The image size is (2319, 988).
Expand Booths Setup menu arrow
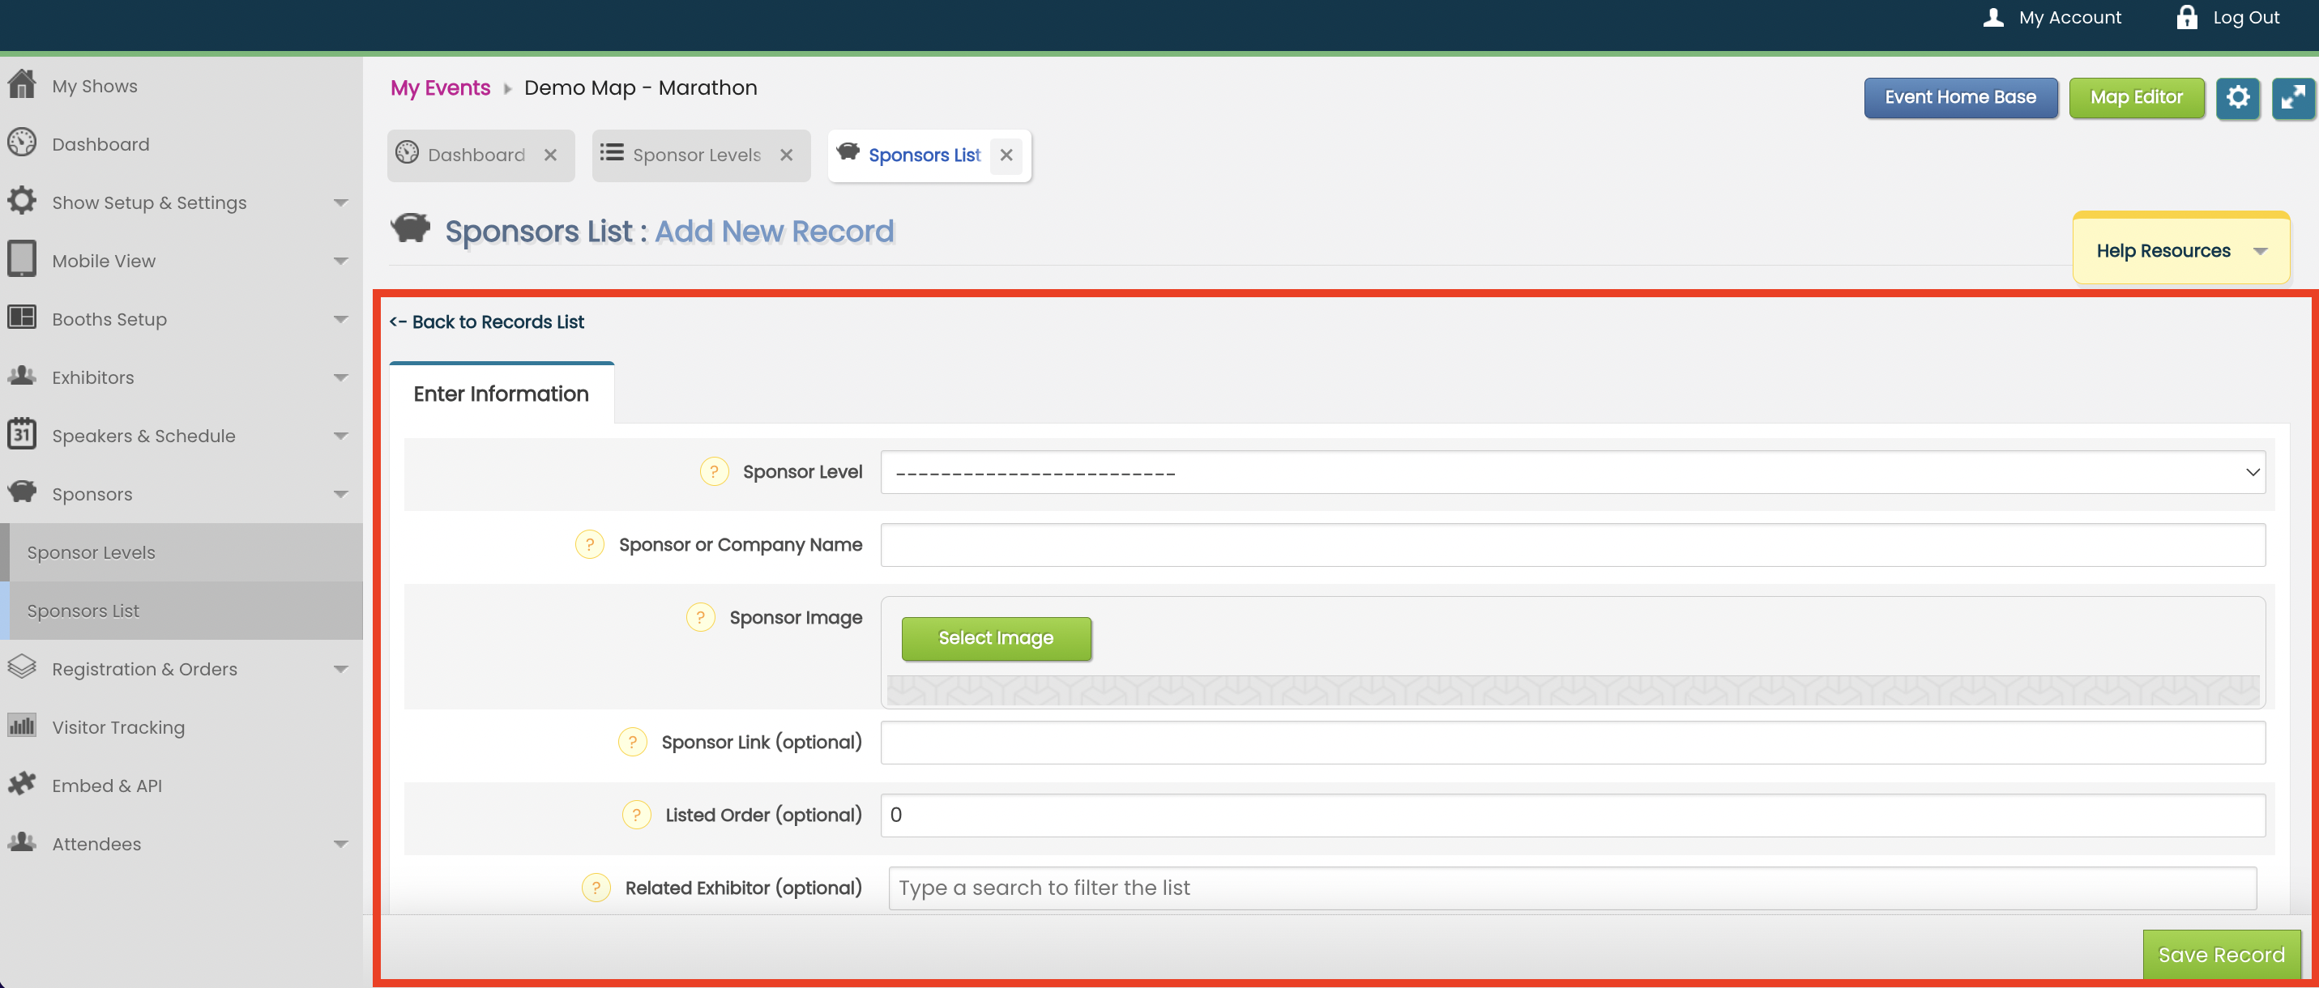coord(340,319)
